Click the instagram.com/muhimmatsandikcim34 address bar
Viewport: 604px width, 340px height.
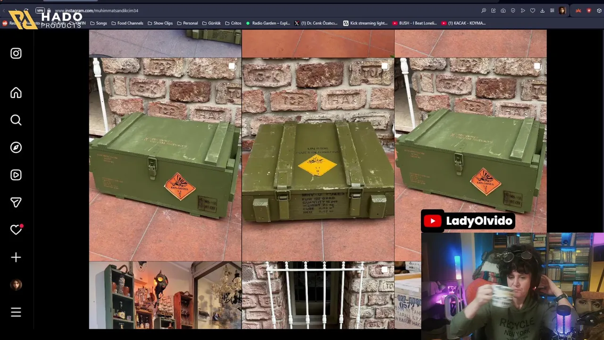click(x=96, y=10)
